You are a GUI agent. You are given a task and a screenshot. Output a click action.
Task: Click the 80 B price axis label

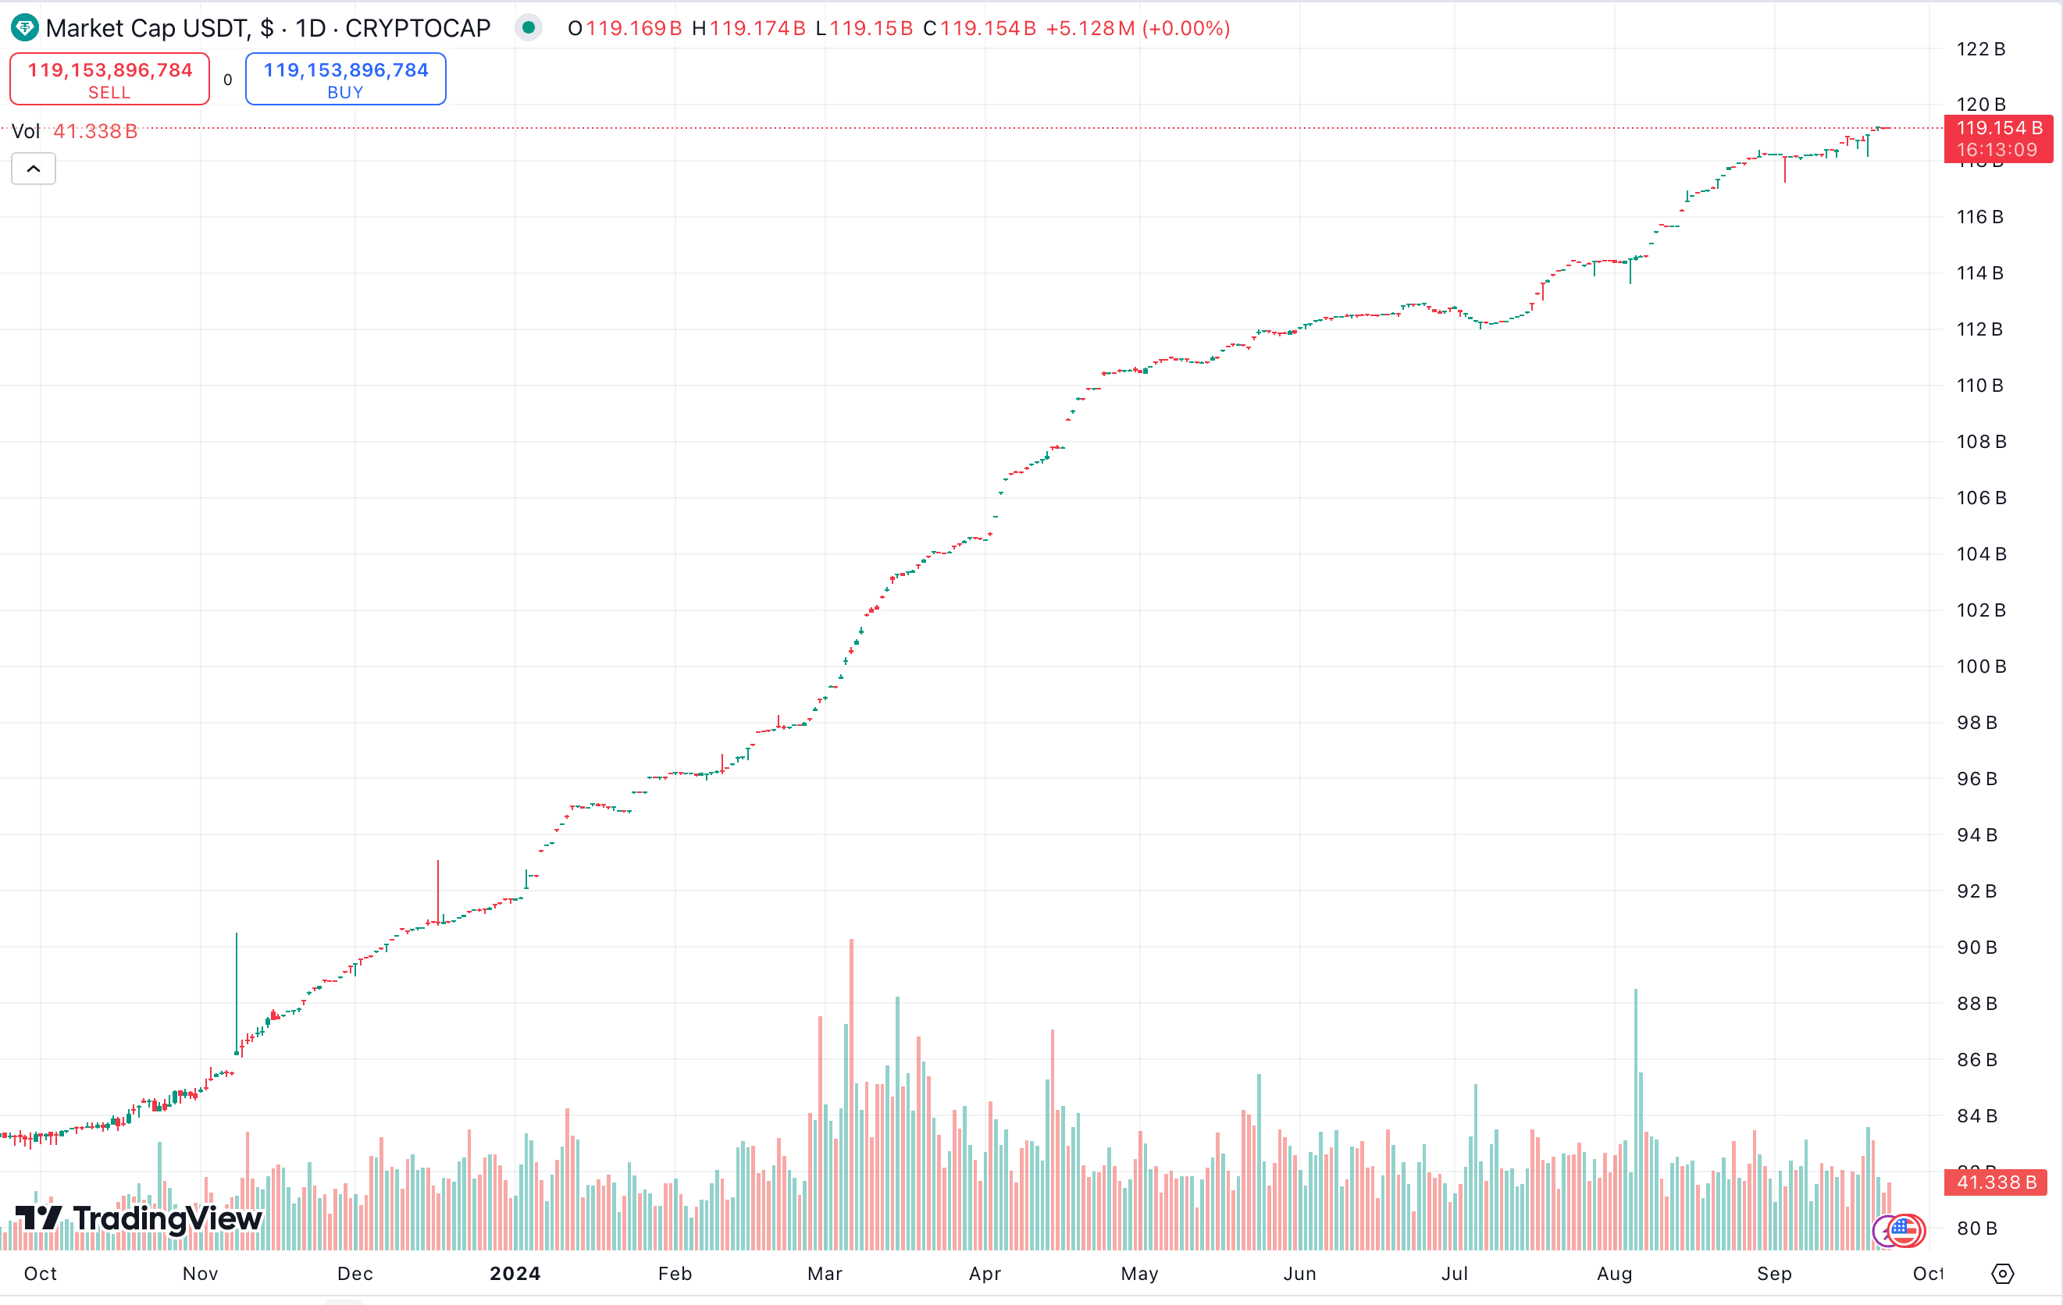click(x=1977, y=1228)
